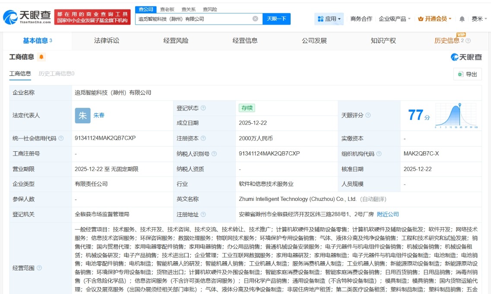
Task: Click the 导出 export button
Action: click(x=468, y=74)
